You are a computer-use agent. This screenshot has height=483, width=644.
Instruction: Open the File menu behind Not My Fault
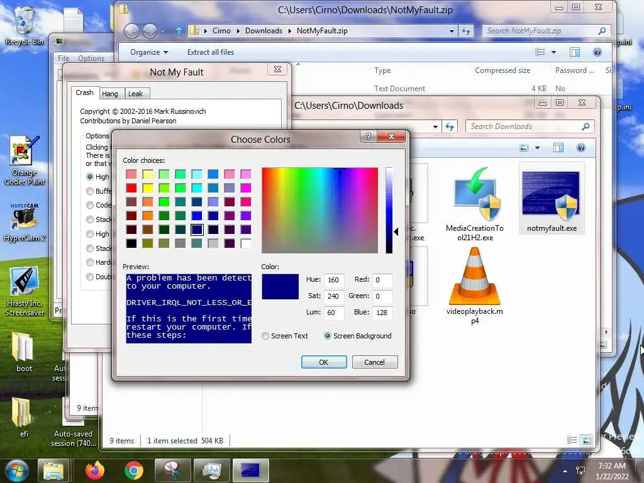64,58
